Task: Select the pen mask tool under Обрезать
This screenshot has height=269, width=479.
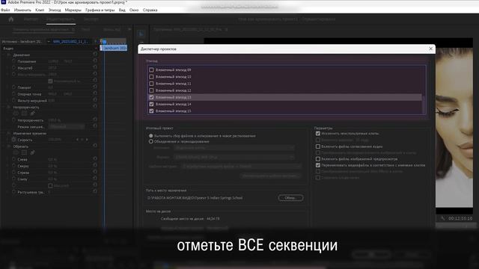Action: [32, 152]
